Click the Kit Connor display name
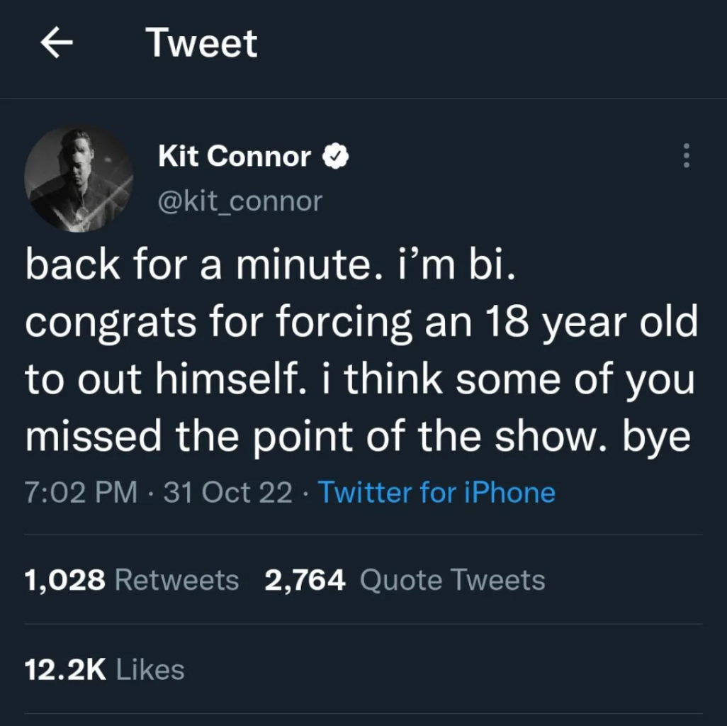Image resolution: width=727 pixels, height=726 pixels. pyautogui.click(x=235, y=157)
